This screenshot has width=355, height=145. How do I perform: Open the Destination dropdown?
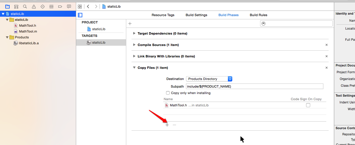tap(209, 79)
